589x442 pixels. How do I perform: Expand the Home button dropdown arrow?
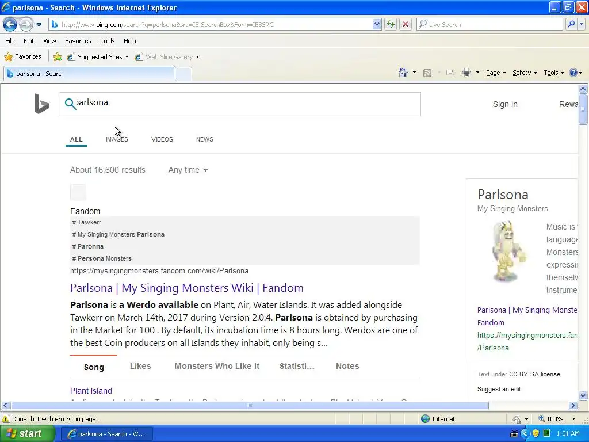pos(414,73)
